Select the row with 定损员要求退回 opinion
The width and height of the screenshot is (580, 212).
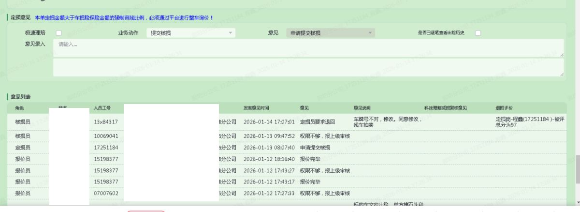[317, 121]
